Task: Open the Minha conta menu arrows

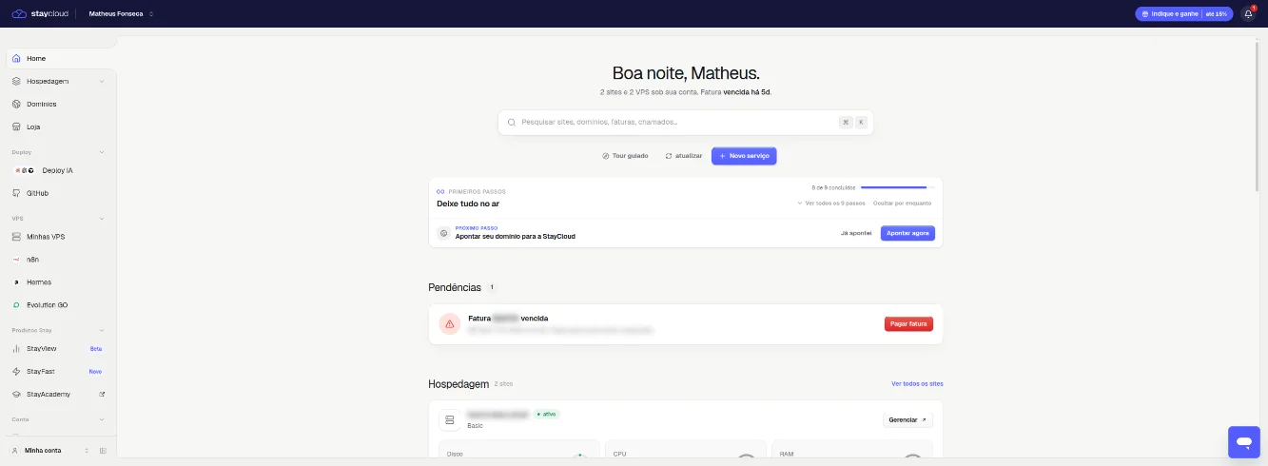Action: pyautogui.click(x=87, y=450)
